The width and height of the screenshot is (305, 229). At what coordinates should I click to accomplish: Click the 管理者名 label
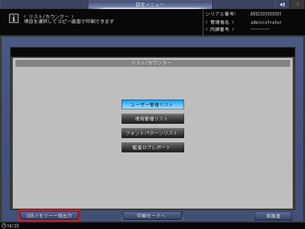click(x=219, y=22)
